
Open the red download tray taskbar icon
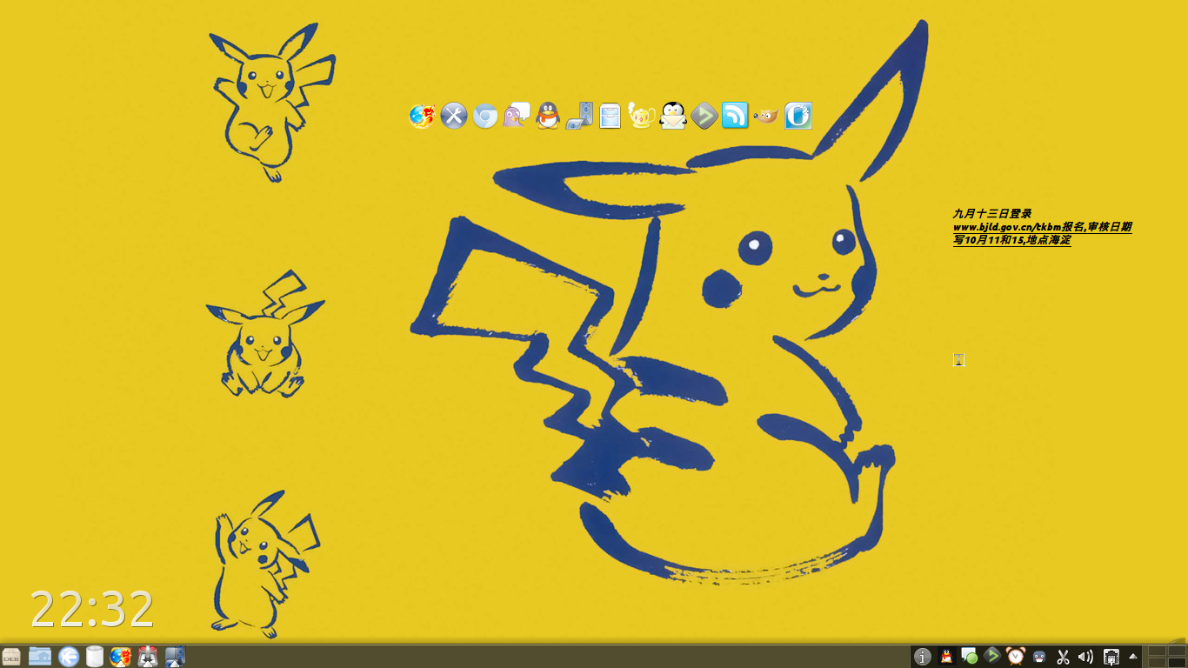point(148,657)
